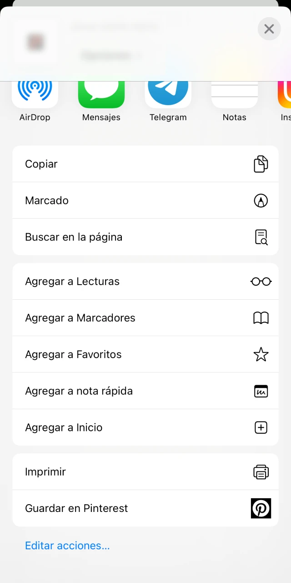Dismiss the share sheet with the X
The width and height of the screenshot is (291, 583).
tap(269, 29)
